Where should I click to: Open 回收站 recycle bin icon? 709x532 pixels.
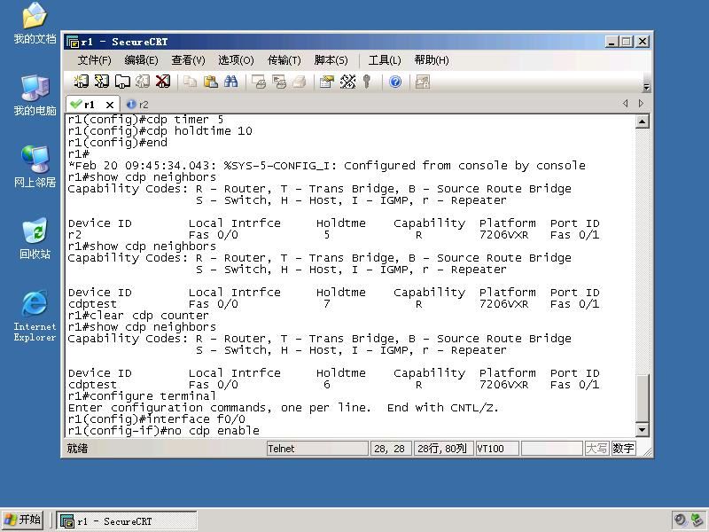tap(35, 239)
